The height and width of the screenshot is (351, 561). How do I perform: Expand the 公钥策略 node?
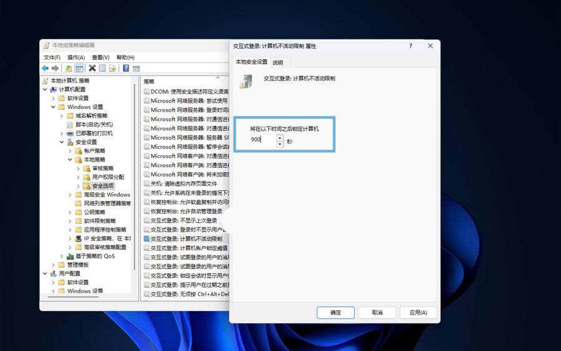click(70, 212)
